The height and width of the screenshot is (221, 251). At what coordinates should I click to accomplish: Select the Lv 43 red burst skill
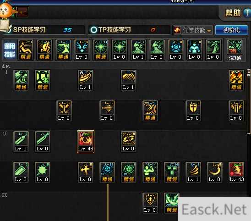tap(236, 172)
